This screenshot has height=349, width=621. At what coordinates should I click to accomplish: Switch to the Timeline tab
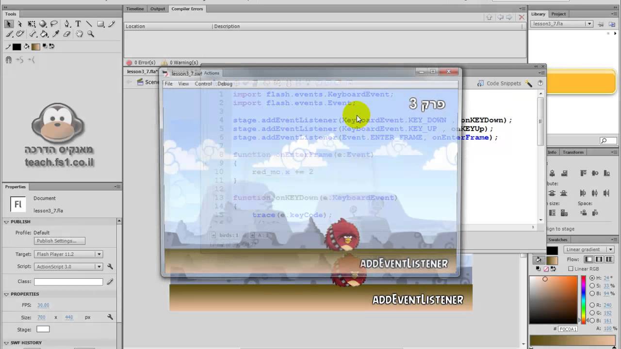pyautogui.click(x=135, y=9)
